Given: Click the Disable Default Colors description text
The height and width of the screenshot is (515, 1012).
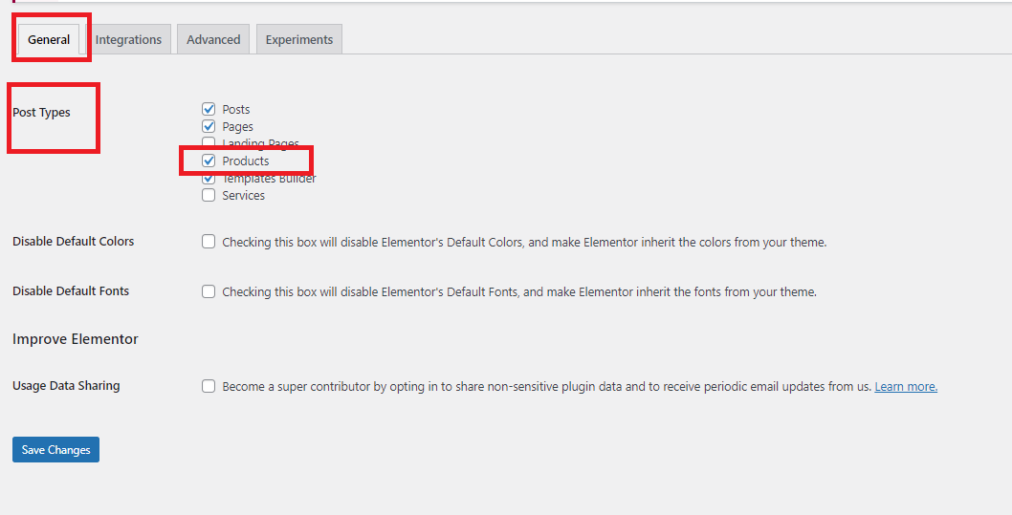Looking at the screenshot, I should pos(524,243).
